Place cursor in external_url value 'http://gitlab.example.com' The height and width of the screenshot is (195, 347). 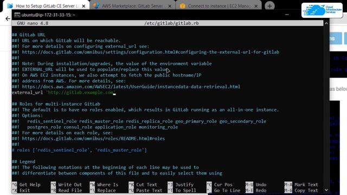click(x=81, y=93)
